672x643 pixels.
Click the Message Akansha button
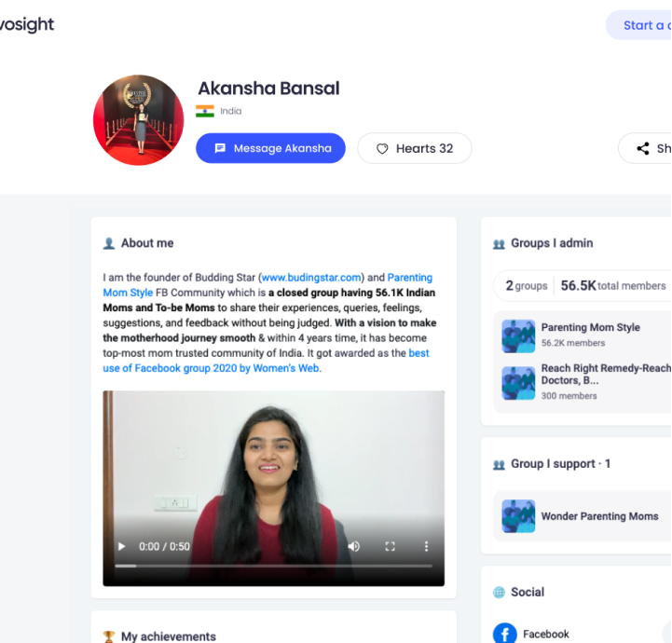[x=270, y=148]
